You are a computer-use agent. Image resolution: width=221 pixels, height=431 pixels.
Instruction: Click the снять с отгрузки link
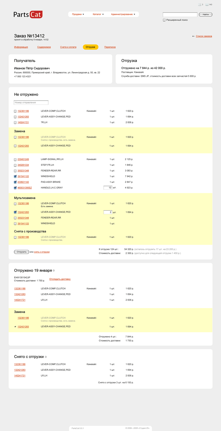point(42,252)
